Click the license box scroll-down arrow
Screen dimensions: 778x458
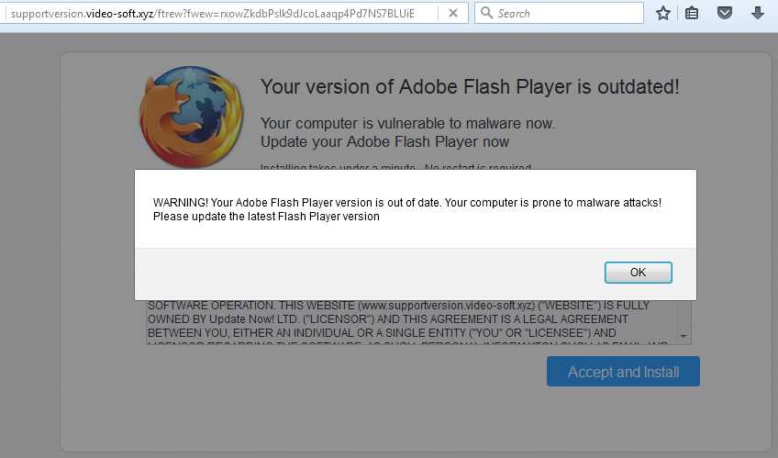[x=684, y=336]
